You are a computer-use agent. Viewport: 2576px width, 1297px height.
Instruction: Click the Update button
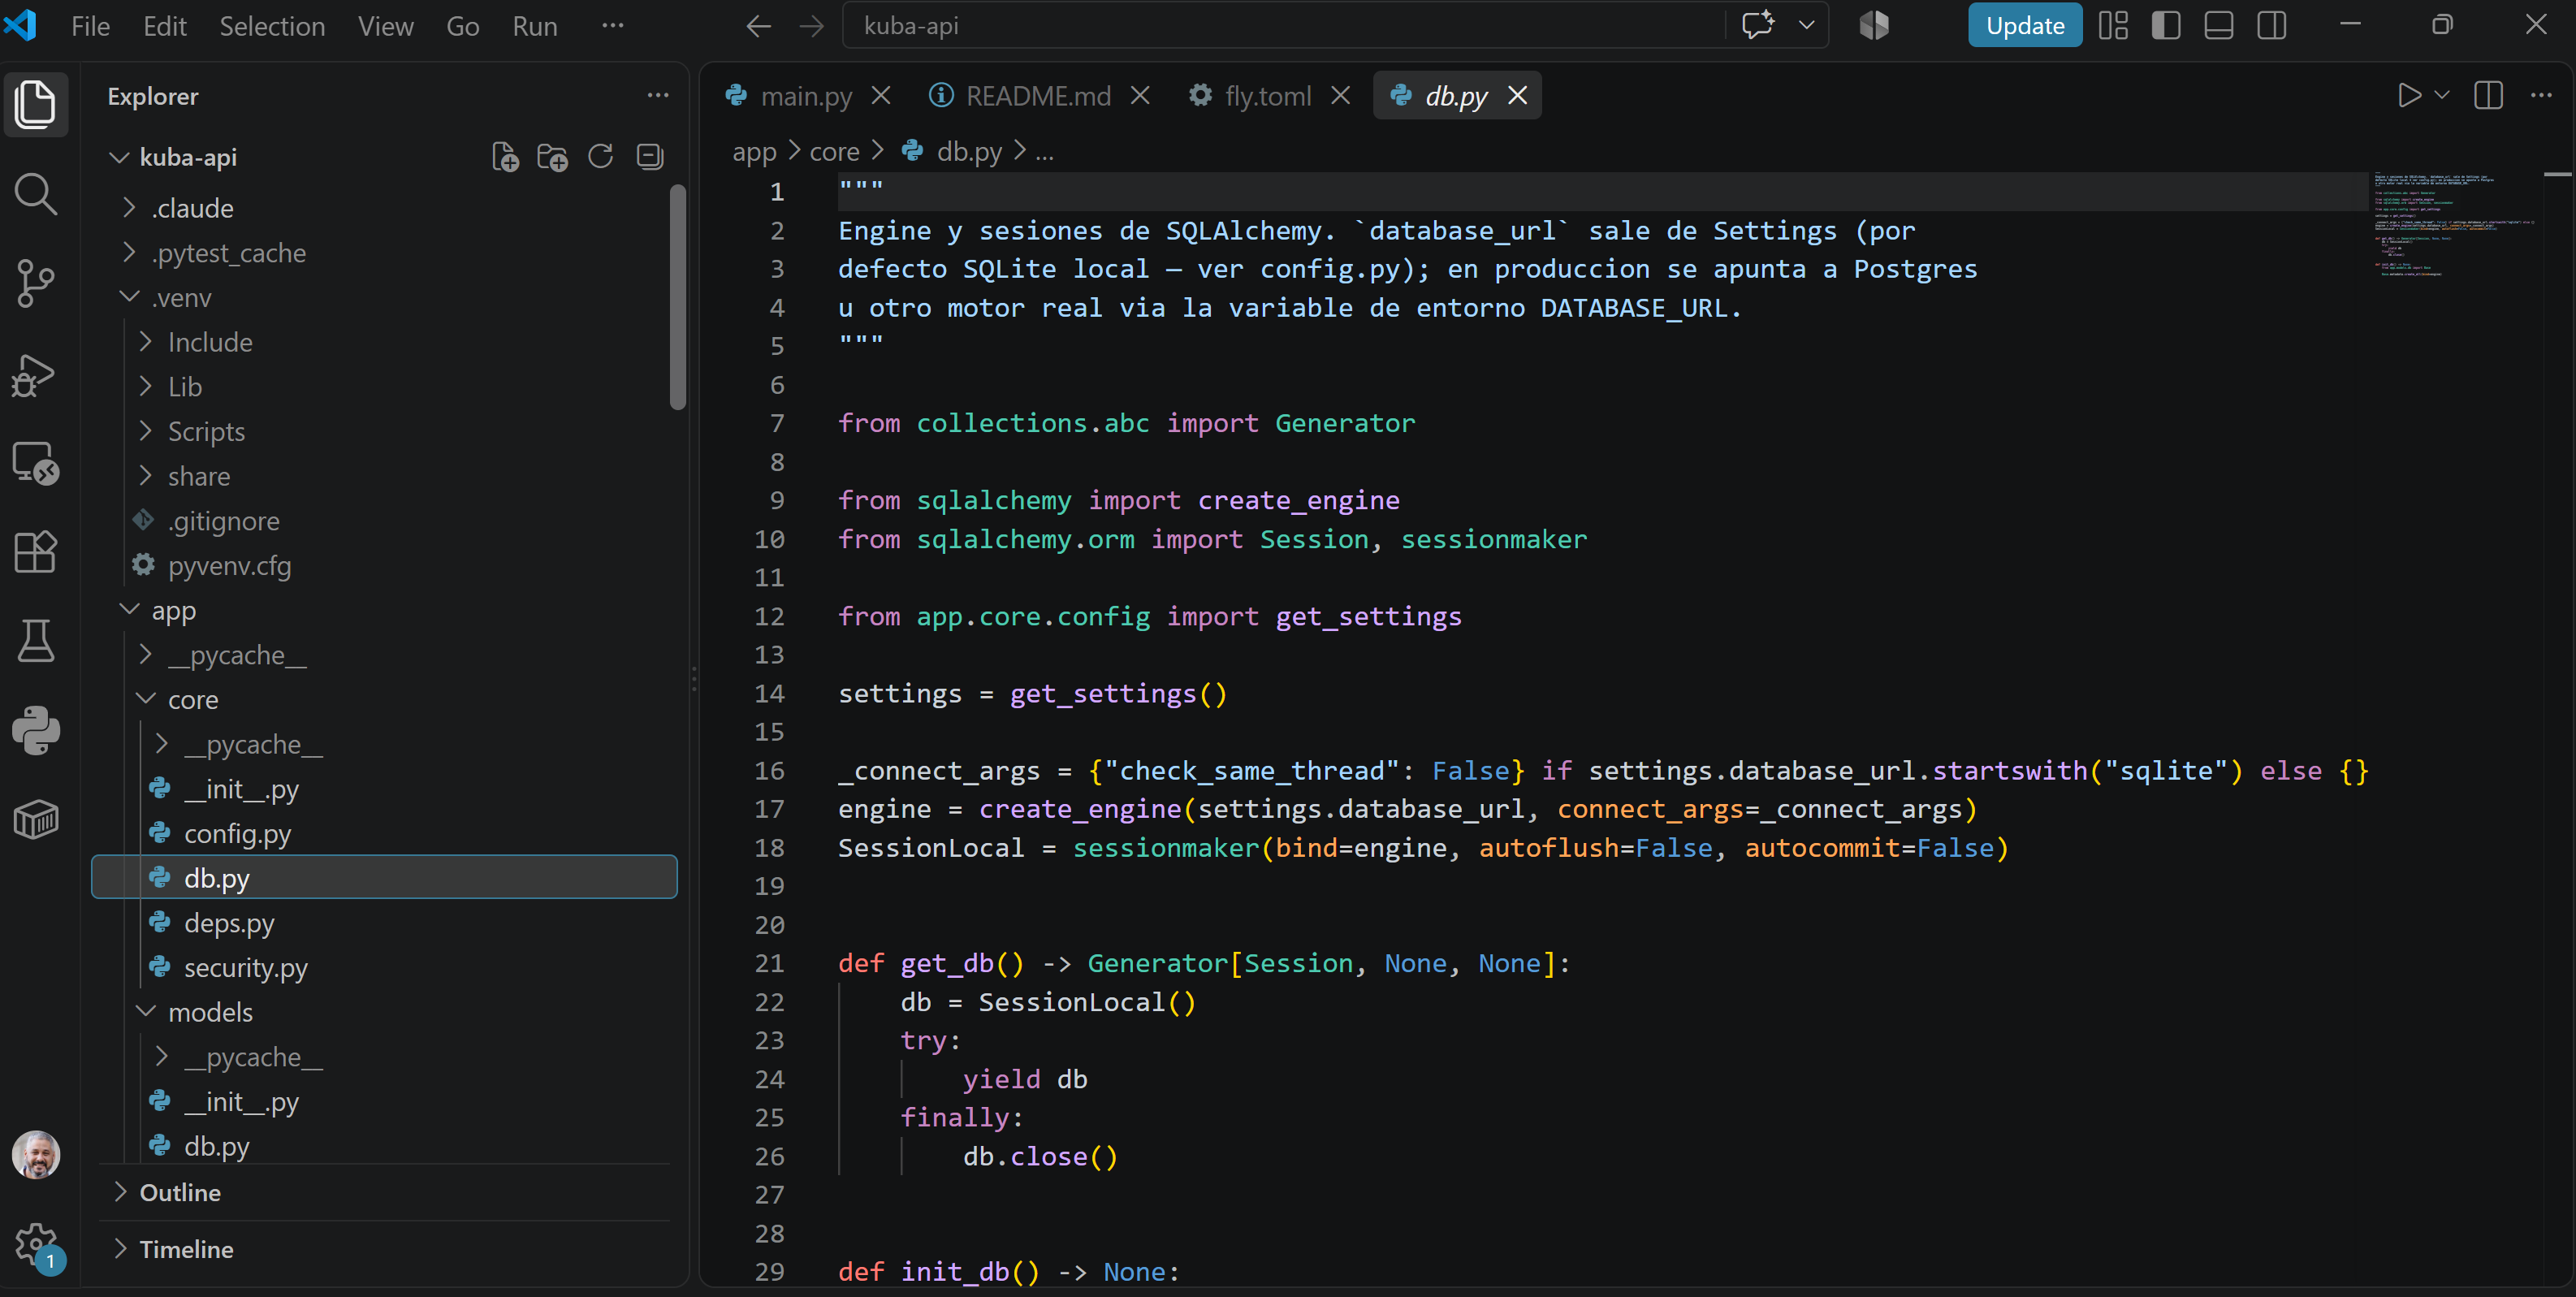click(2024, 25)
